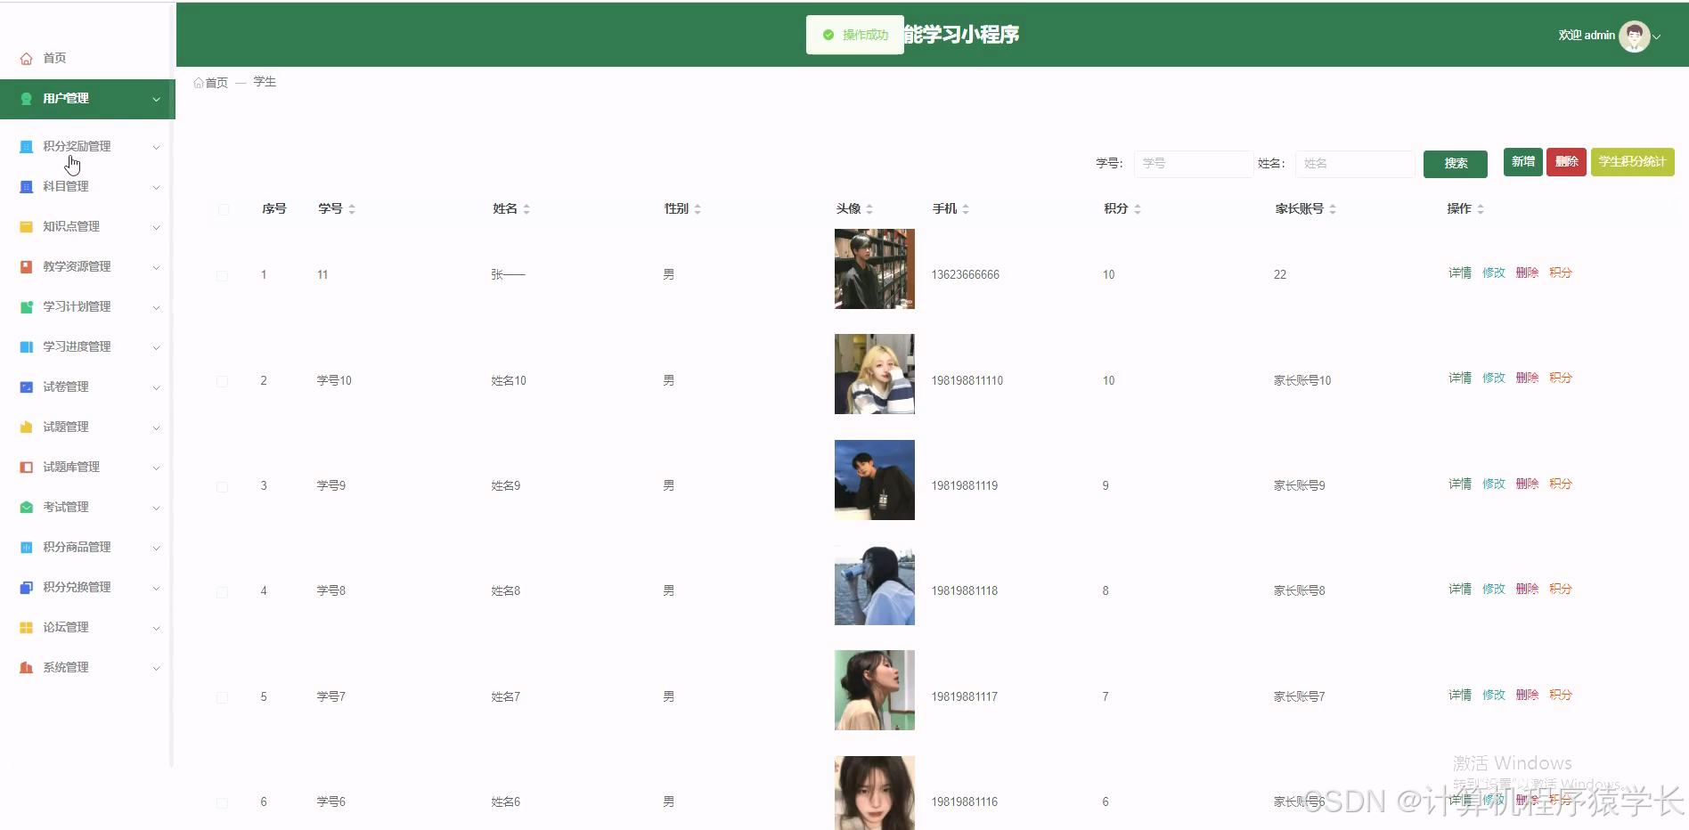Click the breadcrumb home icon
The height and width of the screenshot is (830, 1689).
pyautogui.click(x=199, y=83)
